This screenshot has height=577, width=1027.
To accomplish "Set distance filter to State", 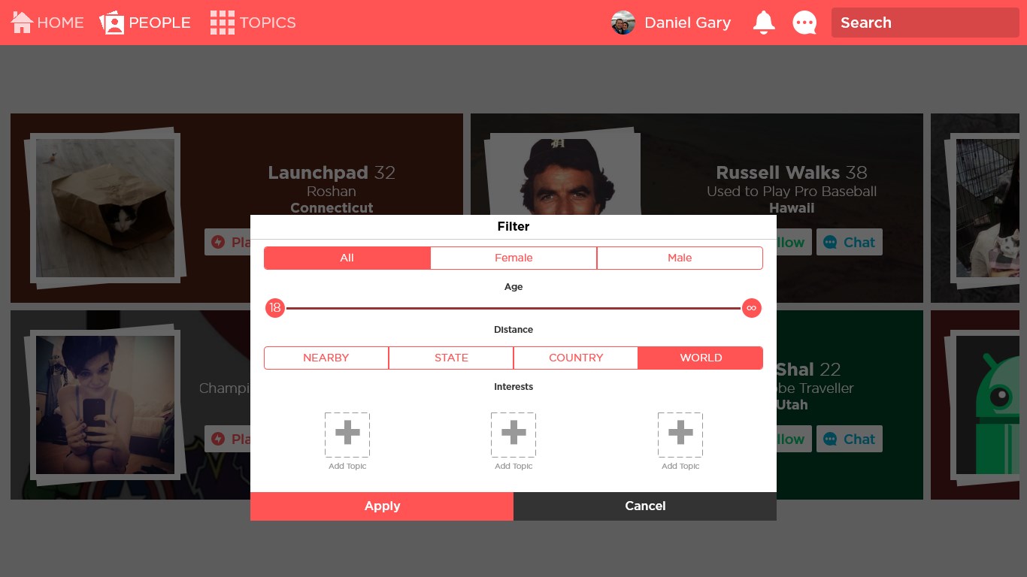I will pos(451,358).
